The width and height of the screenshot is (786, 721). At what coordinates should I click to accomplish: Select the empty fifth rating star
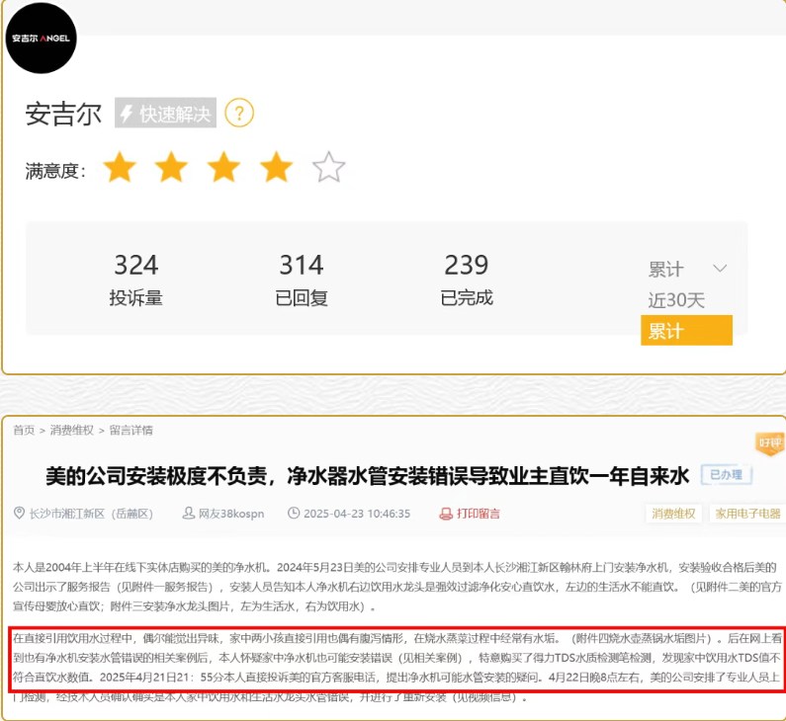pos(328,168)
